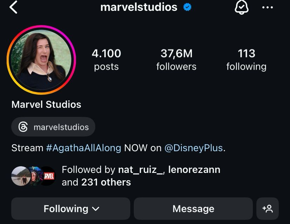Screen dimensions: 290x224
Task: Open the @DisneyPlus mention link
Action: pos(193,148)
